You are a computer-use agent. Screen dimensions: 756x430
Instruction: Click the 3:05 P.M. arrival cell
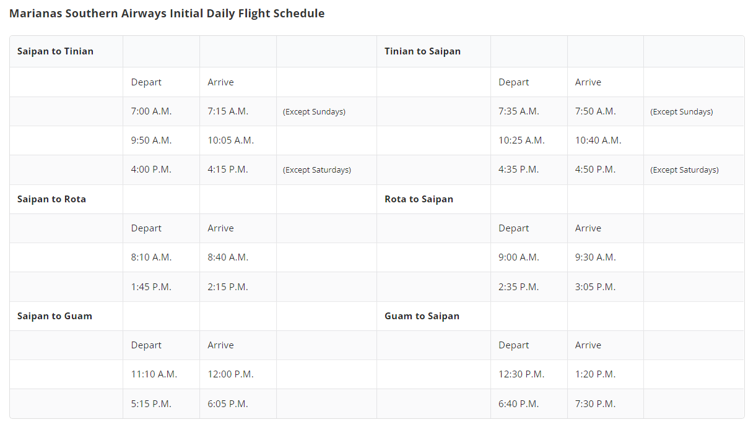point(606,287)
